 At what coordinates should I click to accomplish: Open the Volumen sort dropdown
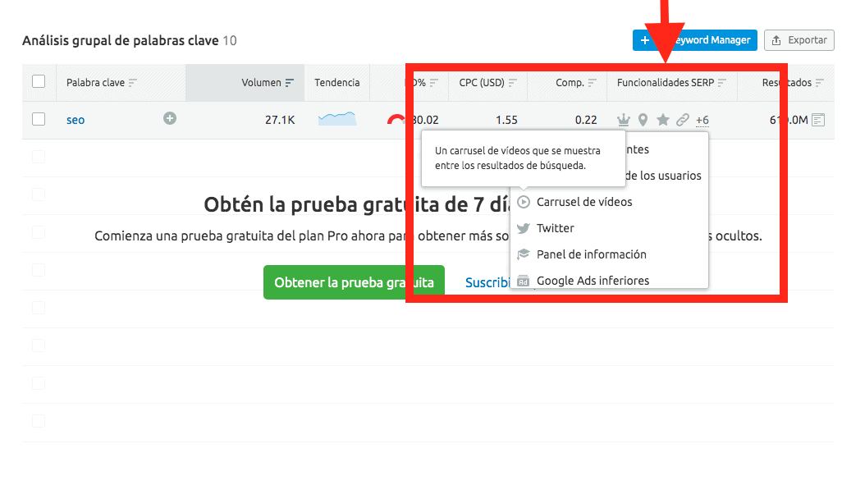pyautogui.click(x=289, y=82)
